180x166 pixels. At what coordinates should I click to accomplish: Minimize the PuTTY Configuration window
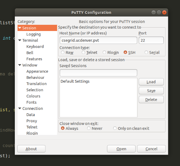coord(153,12)
